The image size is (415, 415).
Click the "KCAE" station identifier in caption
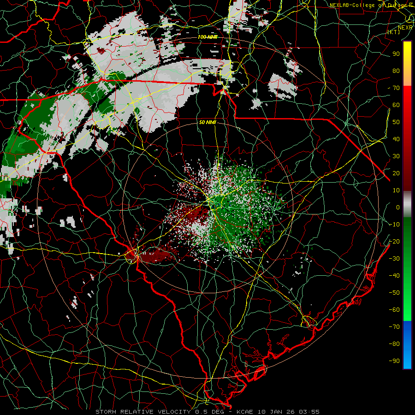245,412
